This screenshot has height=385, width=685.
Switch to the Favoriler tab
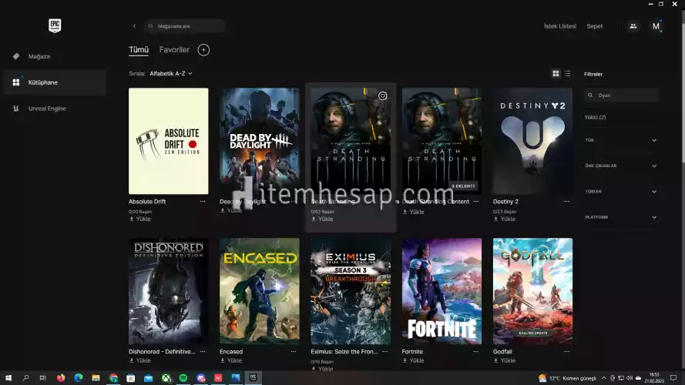tap(174, 50)
